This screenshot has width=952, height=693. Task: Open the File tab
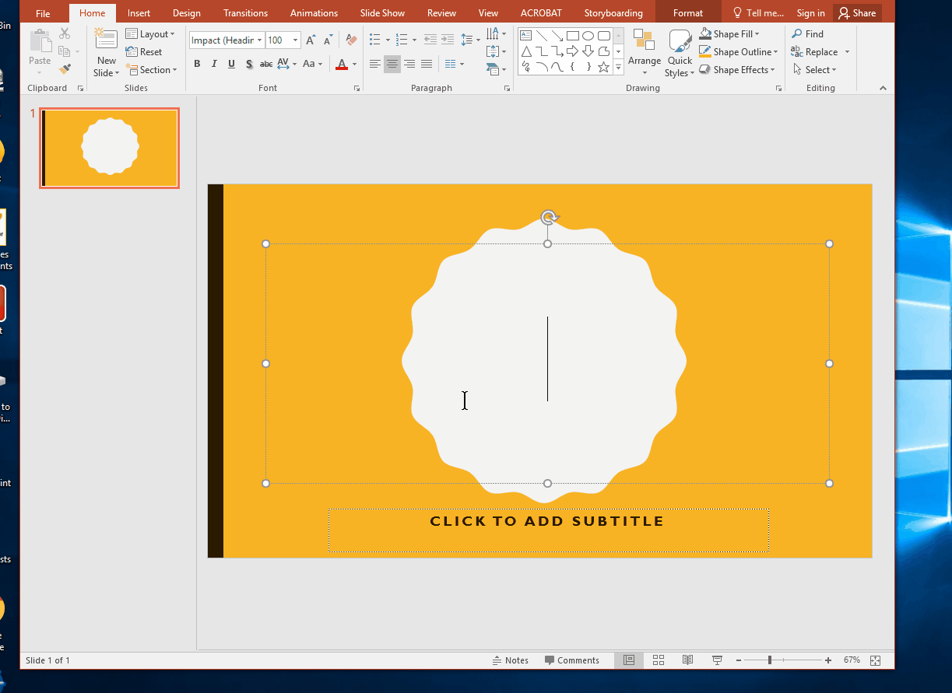coord(43,13)
